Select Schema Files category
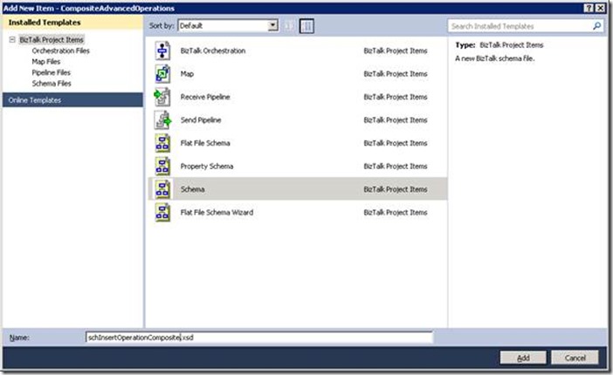 [52, 84]
